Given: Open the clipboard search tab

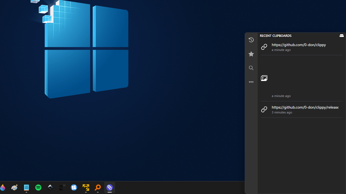Looking at the screenshot, I should [x=251, y=68].
